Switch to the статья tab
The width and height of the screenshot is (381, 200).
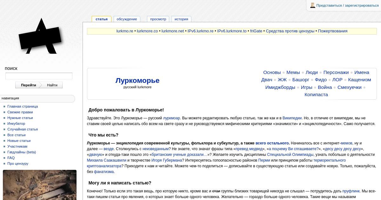[102, 19]
